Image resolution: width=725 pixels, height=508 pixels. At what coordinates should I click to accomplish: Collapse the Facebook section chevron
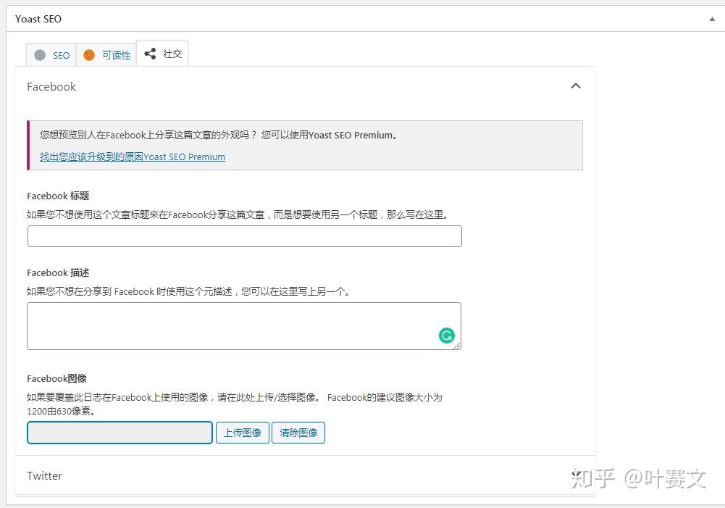pos(576,86)
